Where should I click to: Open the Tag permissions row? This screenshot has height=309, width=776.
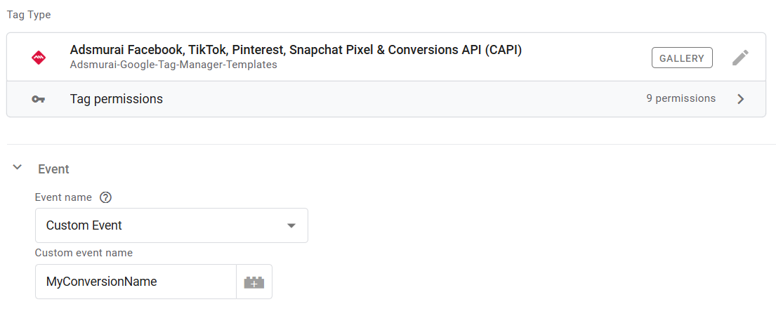[386, 99]
